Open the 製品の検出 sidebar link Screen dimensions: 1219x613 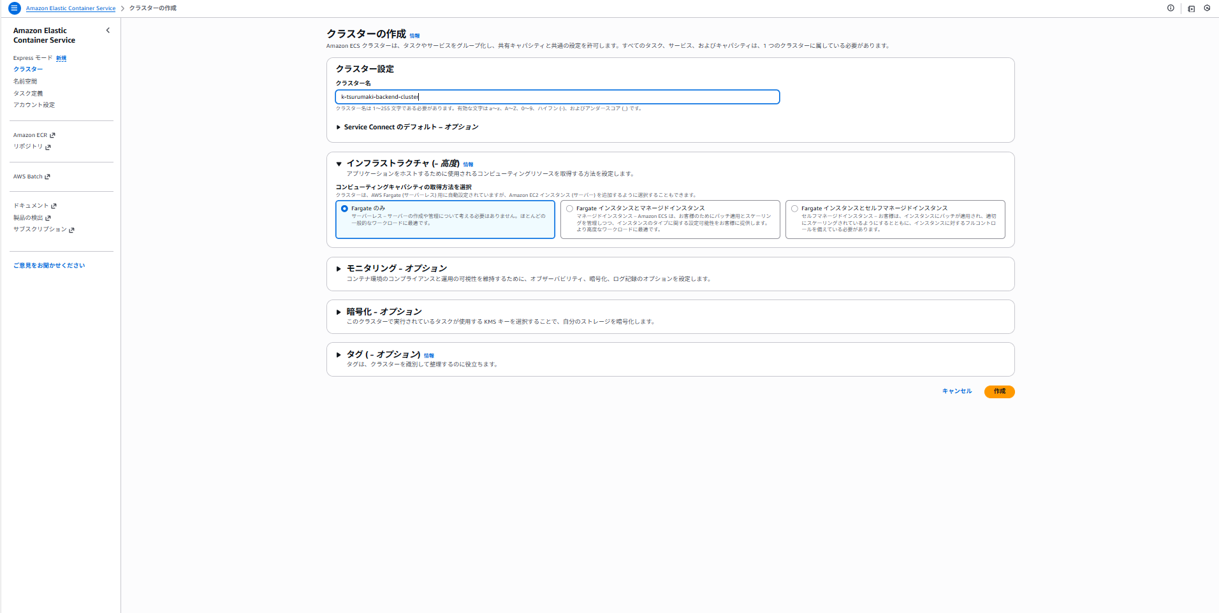coord(28,218)
